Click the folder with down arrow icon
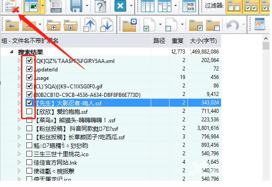 pyautogui.click(x=71, y=25)
